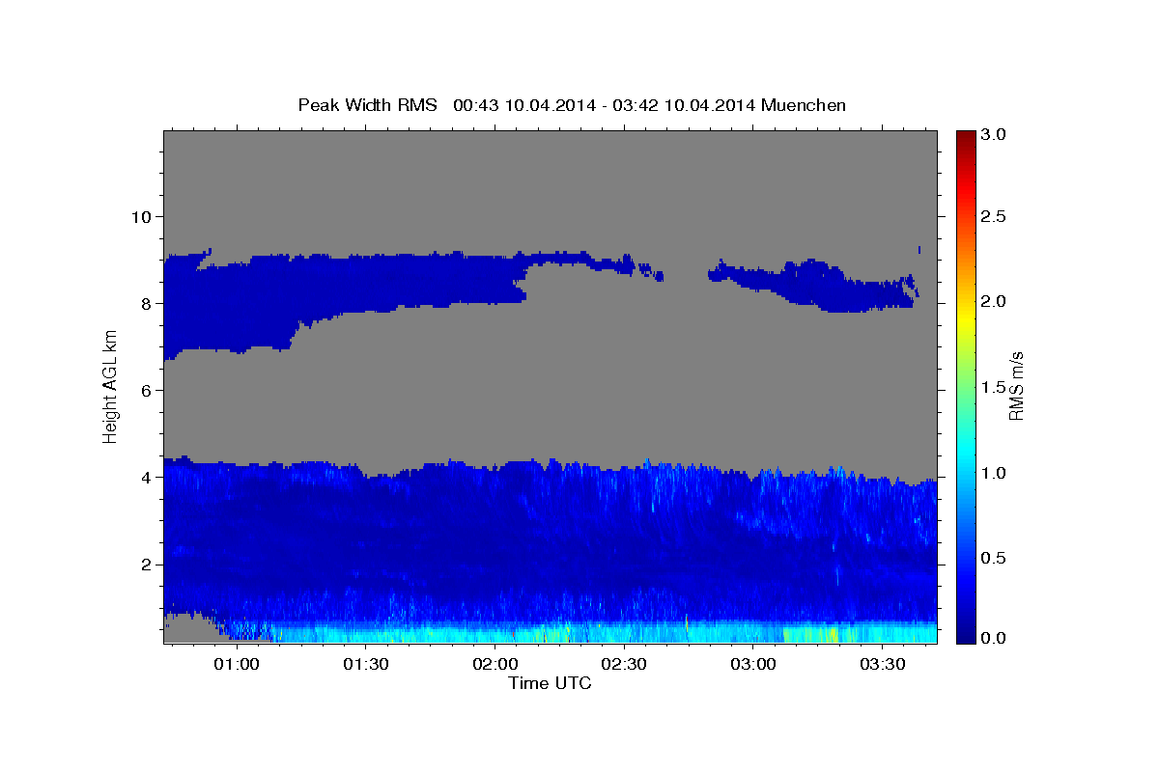
Task: Click the '02:00' time tick label
Action: coord(495,665)
